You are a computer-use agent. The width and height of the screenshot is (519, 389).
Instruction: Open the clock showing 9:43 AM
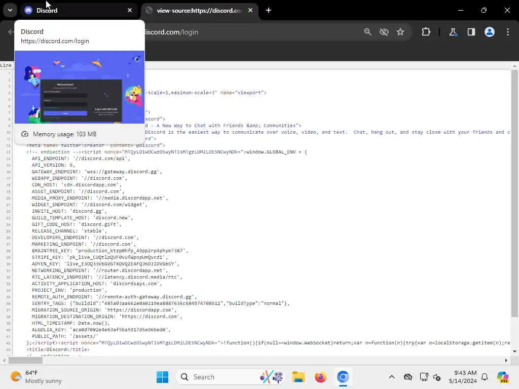(x=463, y=377)
